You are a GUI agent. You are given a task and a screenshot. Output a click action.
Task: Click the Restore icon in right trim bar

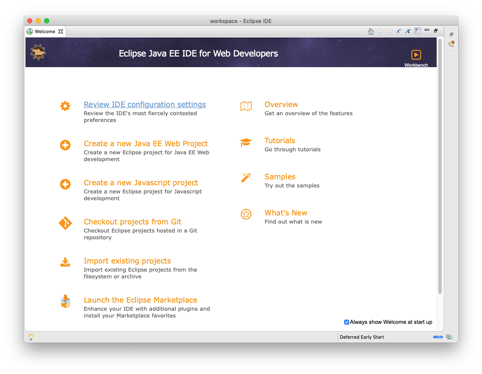tap(451, 34)
